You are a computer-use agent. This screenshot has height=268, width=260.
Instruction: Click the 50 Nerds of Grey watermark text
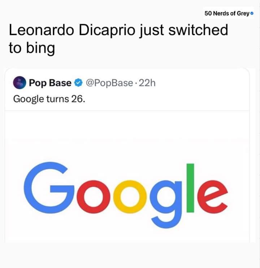point(227,13)
